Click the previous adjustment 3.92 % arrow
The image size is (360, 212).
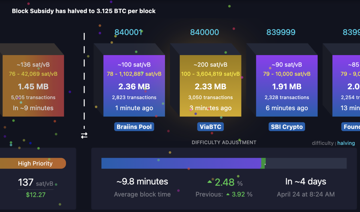pos(228,195)
